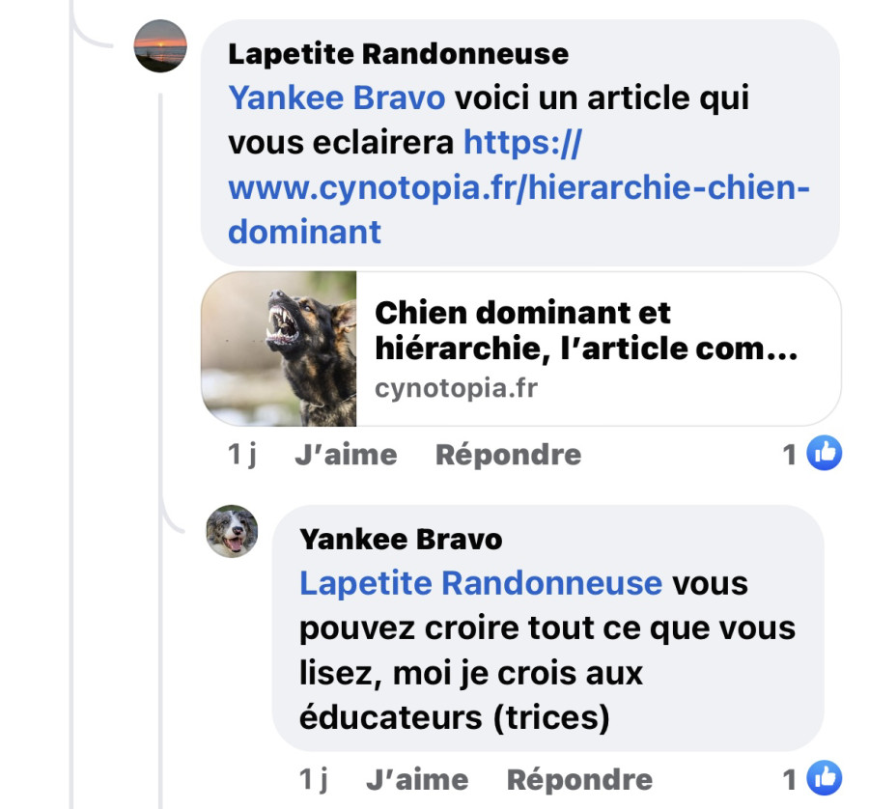Viewport: 869px width, 809px height.
Task: Open the barking dog link preview image
Action: click(x=279, y=349)
